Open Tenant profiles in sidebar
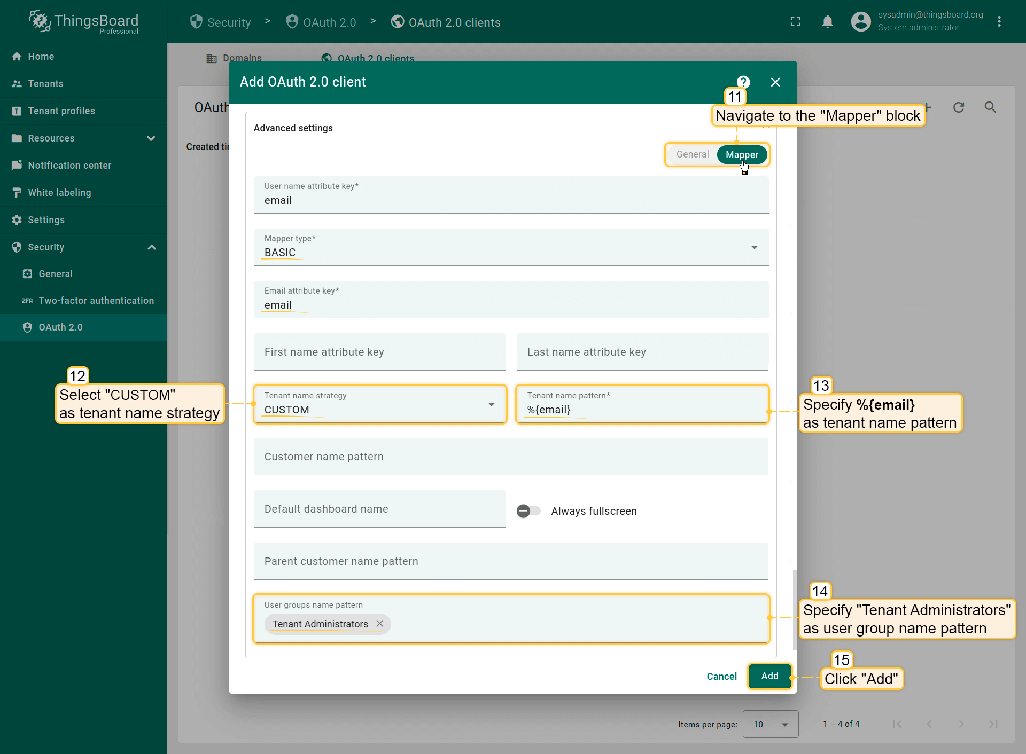Image resolution: width=1026 pixels, height=754 pixels. coord(61,111)
